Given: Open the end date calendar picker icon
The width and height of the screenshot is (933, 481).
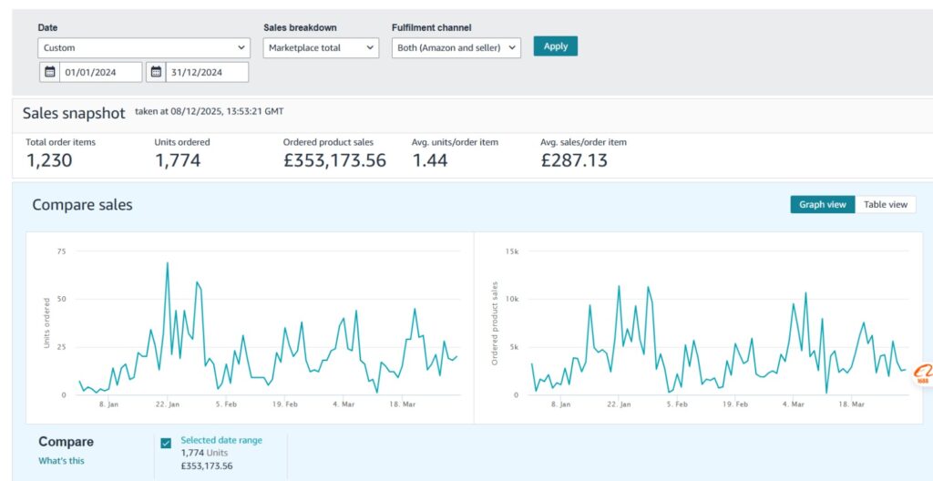Looking at the screenshot, I should [156, 72].
